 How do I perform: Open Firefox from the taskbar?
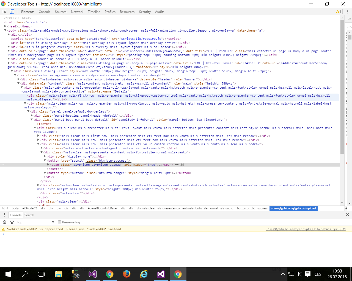click(127, 274)
